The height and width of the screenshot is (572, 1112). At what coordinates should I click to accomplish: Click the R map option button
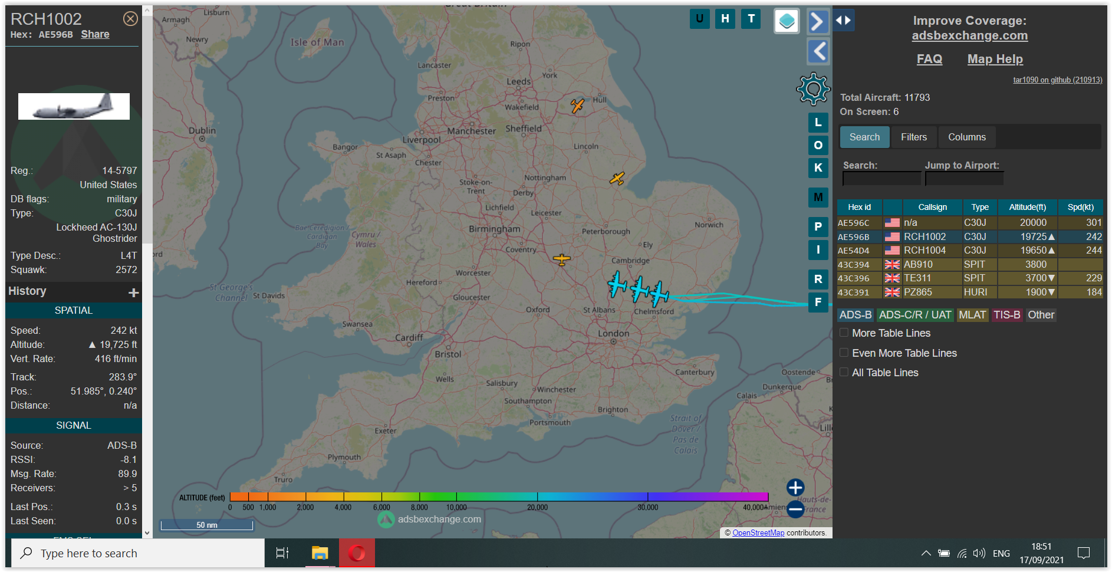(x=818, y=279)
